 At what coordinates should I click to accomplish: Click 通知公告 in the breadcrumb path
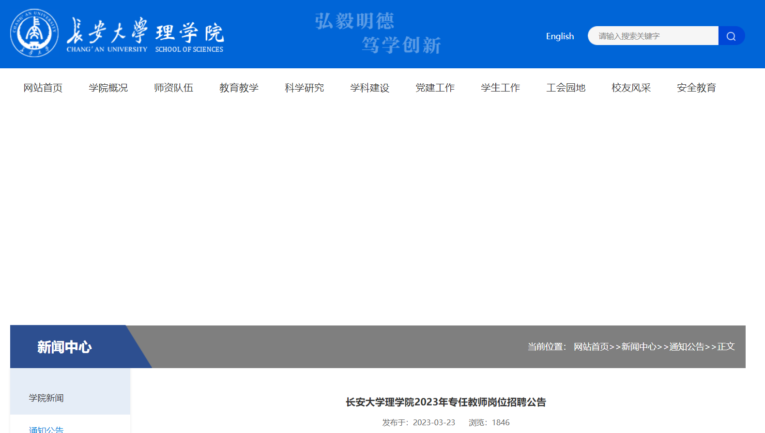[687, 347]
